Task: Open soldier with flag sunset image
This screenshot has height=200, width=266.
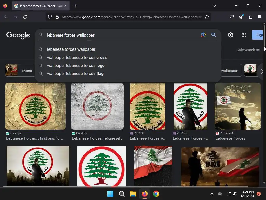Action: (x=220, y=167)
